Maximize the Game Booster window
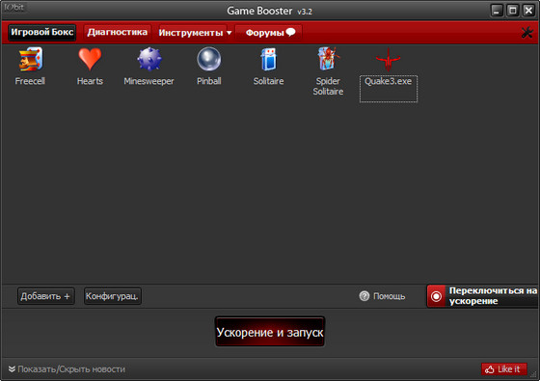 (x=512, y=11)
